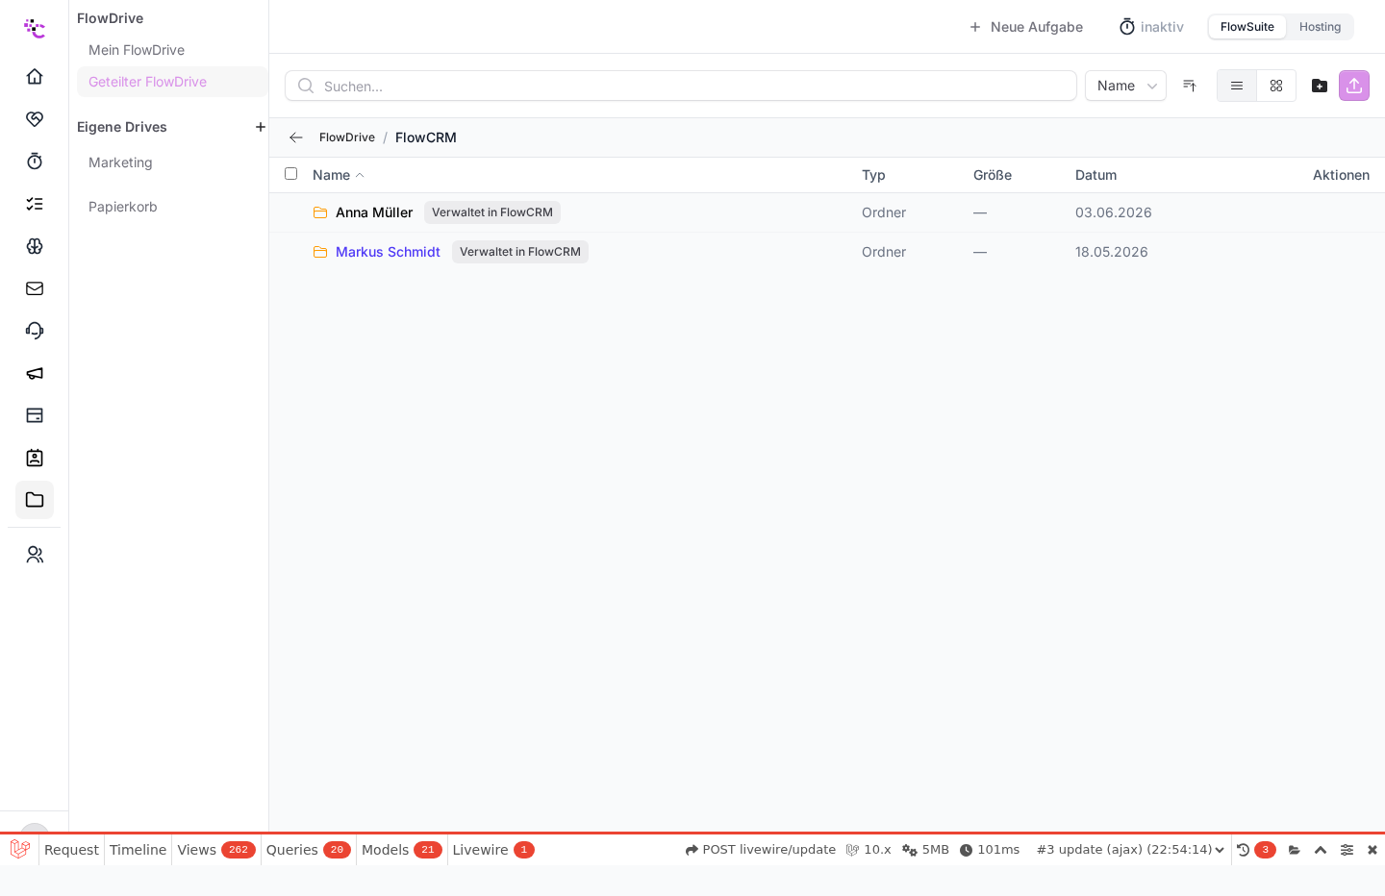Viewport: 1385px width, 896px height.
Task: Go back with the left arrow
Action: (x=296, y=137)
